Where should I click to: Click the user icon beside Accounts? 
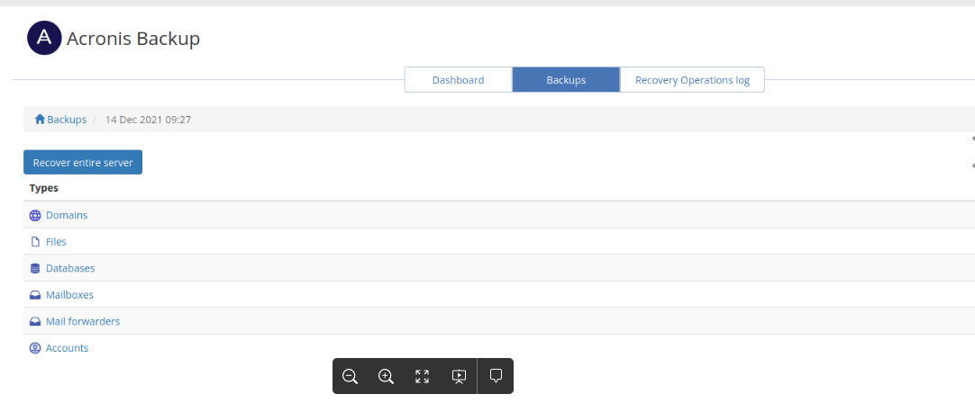tap(35, 348)
